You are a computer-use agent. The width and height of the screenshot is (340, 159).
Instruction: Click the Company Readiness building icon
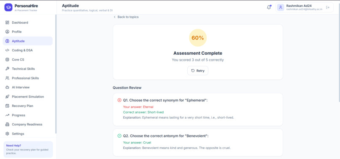pos(7,125)
